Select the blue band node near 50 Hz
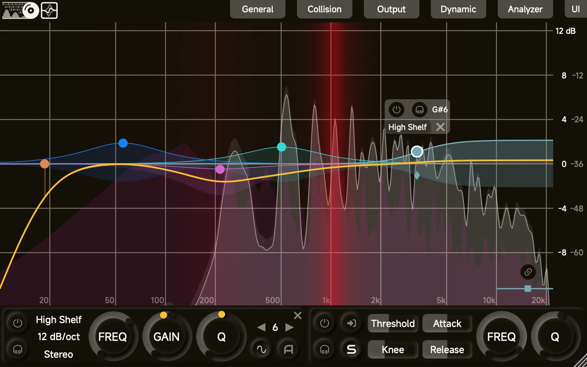Image resolution: width=587 pixels, height=367 pixels. [x=123, y=143]
